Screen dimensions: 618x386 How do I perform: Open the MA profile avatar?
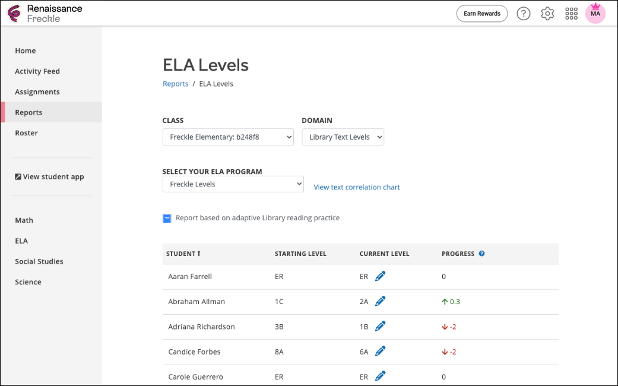595,13
